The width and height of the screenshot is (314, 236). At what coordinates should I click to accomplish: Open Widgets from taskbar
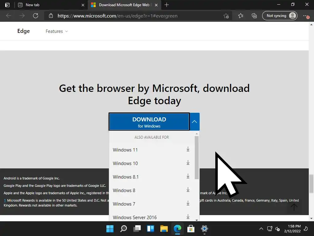[x=150, y=229]
